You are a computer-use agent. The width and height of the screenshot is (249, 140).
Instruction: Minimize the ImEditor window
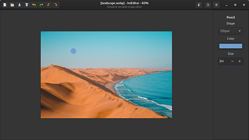(226, 5)
